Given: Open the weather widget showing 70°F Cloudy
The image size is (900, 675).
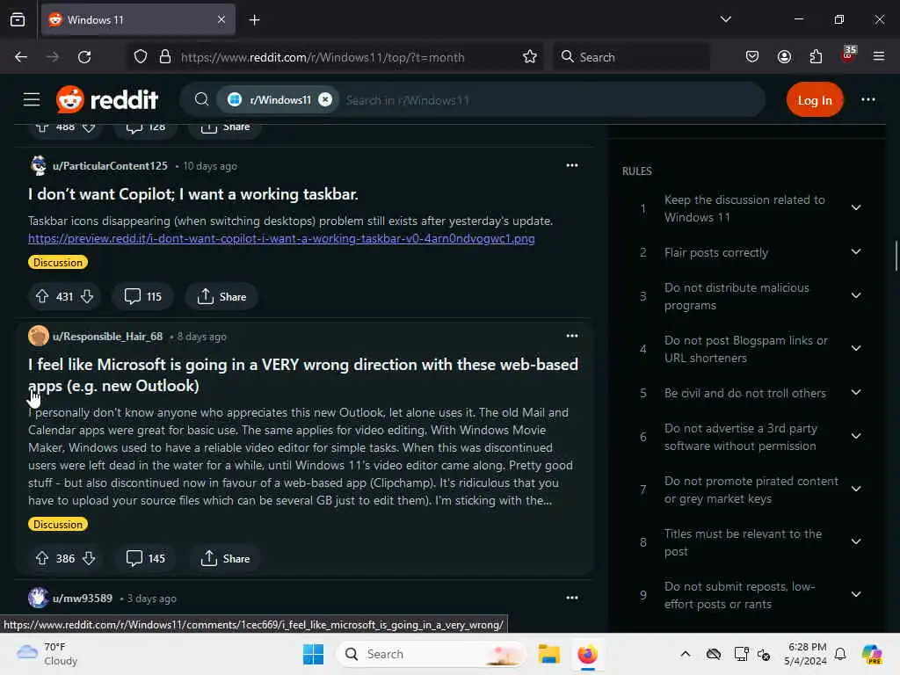Looking at the screenshot, I should click(x=47, y=654).
